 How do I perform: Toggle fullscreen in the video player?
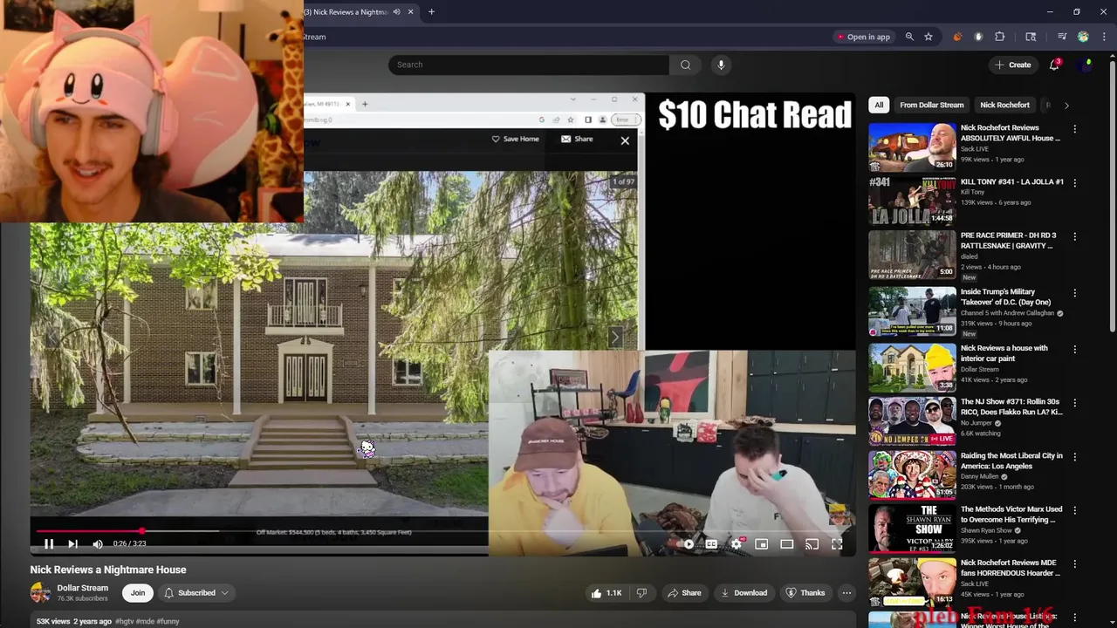click(837, 544)
